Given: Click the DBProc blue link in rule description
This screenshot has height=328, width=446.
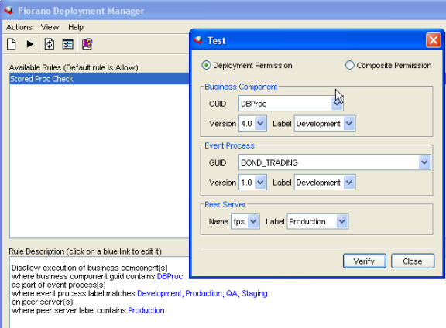Looking at the screenshot, I should [x=170, y=276].
